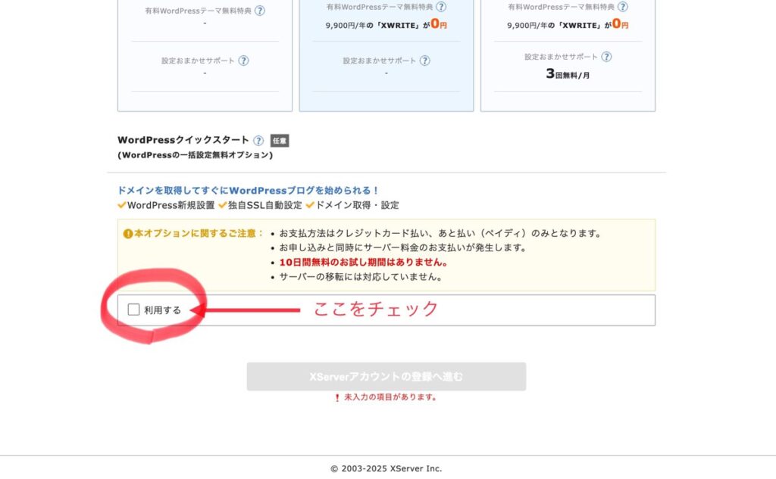Click help icon beside WordPressクイックスタート heading

click(x=258, y=141)
